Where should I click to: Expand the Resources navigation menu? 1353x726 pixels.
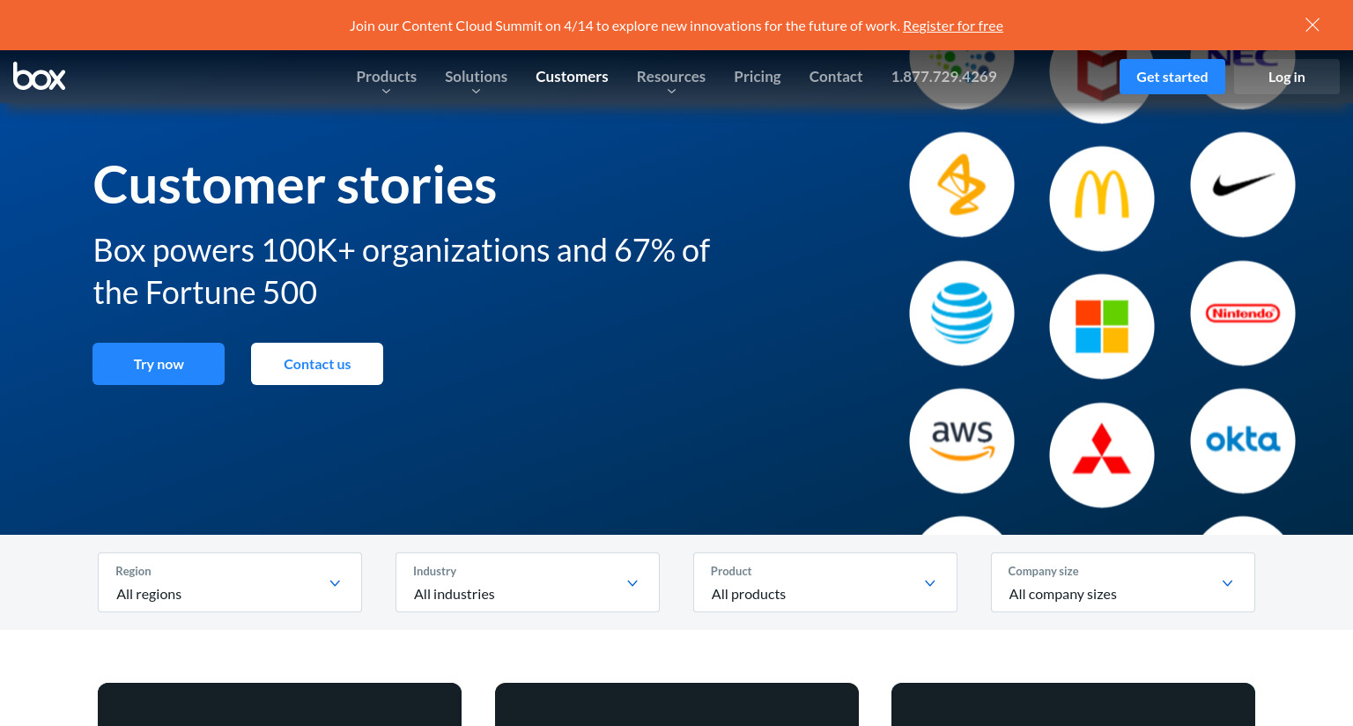[671, 78]
